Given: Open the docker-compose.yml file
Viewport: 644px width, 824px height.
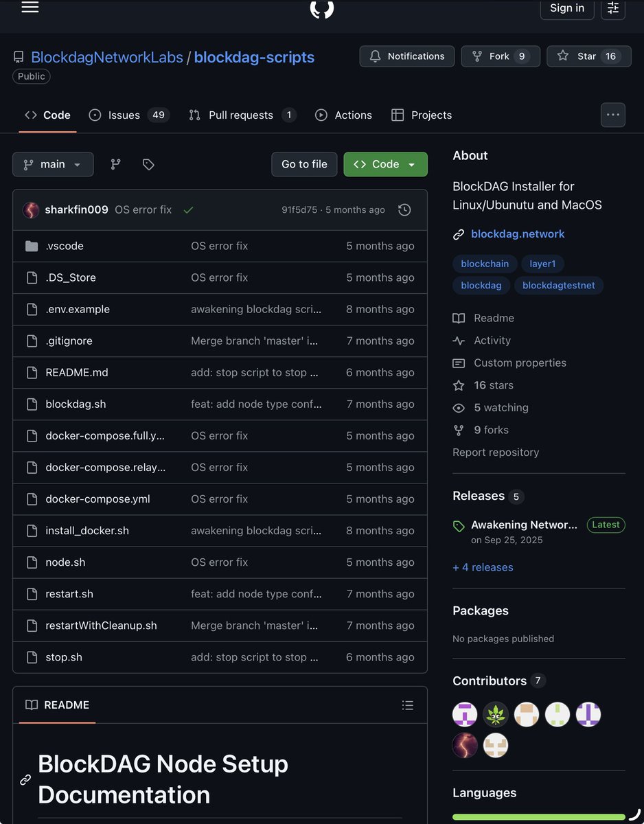Looking at the screenshot, I should (x=97, y=499).
